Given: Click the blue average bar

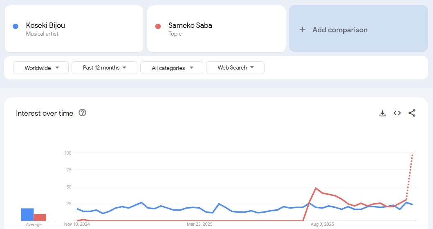Looking at the screenshot, I should (27, 214).
